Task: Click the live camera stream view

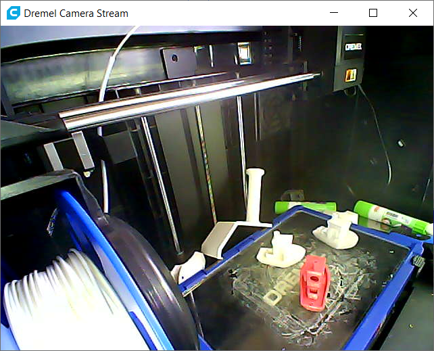Action: tap(217, 188)
